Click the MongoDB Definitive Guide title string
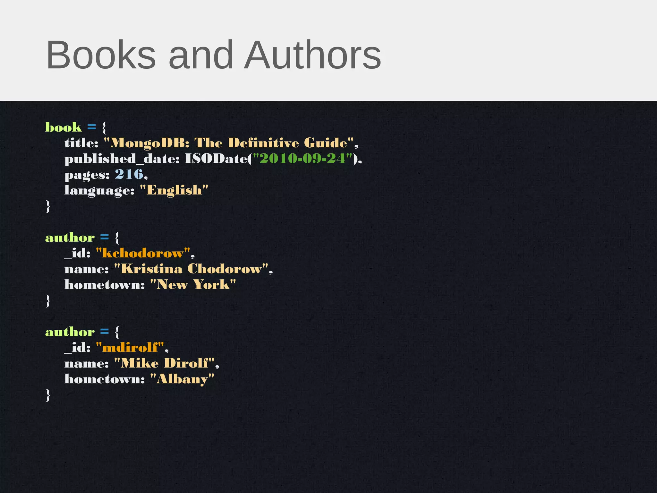Image resolution: width=657 pixels, height=493 pixels. (228, 143)
